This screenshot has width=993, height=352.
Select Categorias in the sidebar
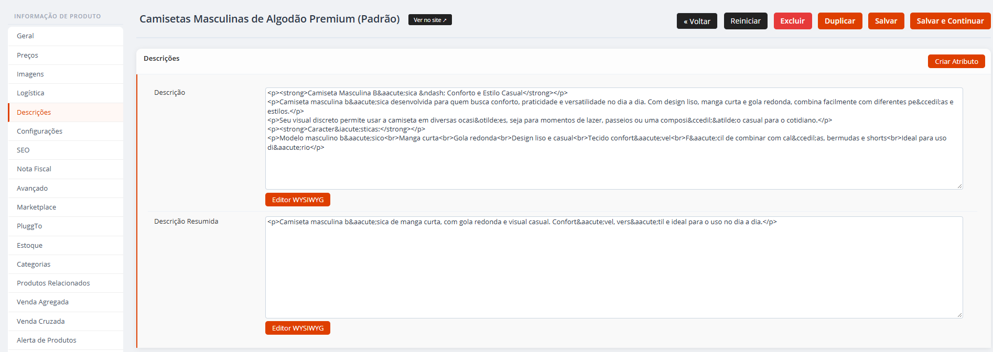click(66, 264)
